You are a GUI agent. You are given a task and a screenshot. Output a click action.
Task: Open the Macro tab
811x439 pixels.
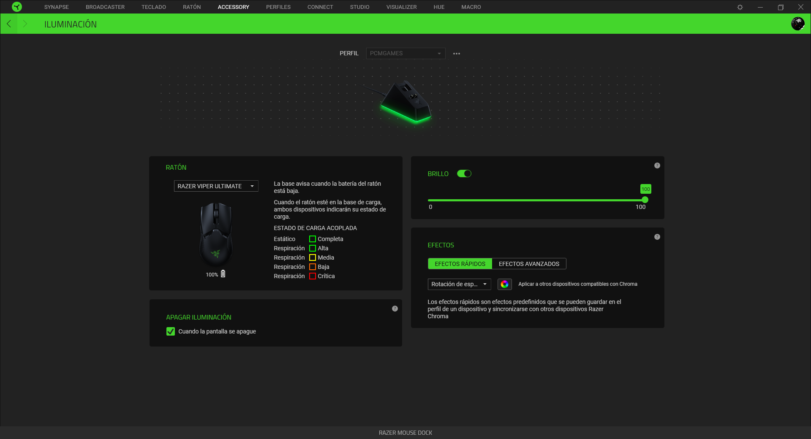471,7
